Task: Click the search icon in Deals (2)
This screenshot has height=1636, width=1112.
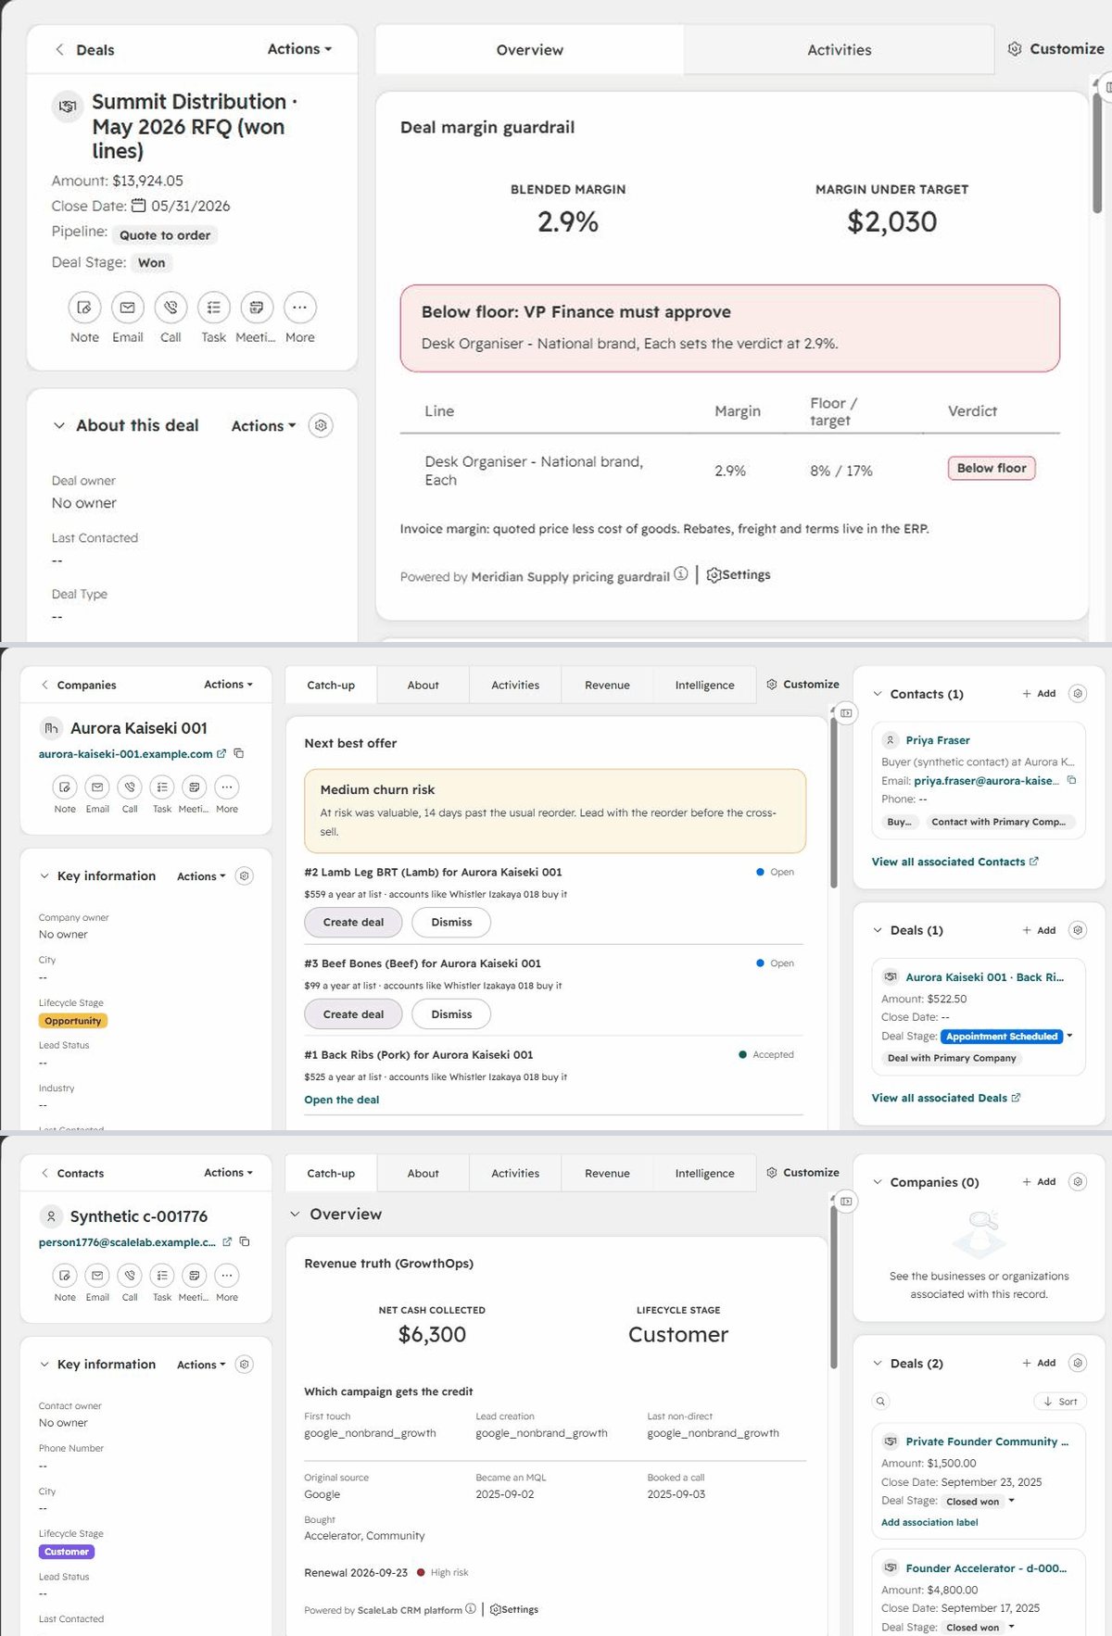Action: [880, 1401]
